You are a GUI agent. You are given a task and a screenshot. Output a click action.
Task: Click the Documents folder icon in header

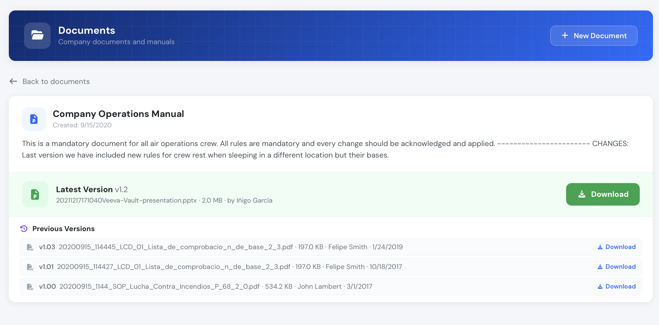(x=37, y=36)
